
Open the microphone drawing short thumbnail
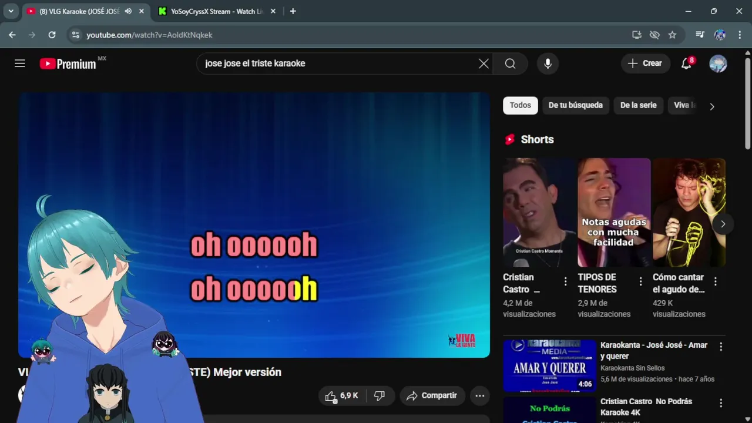[x=689, y=213]
